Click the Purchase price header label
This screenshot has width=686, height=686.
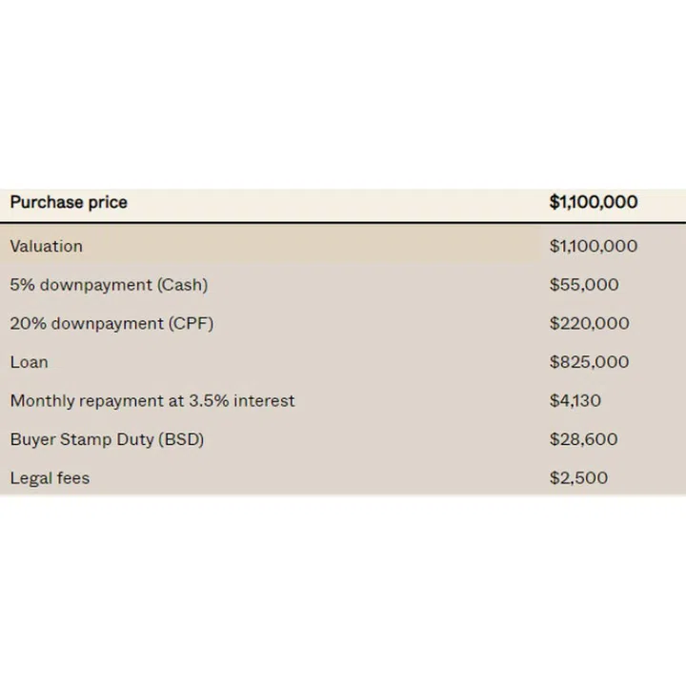point(69,202)
